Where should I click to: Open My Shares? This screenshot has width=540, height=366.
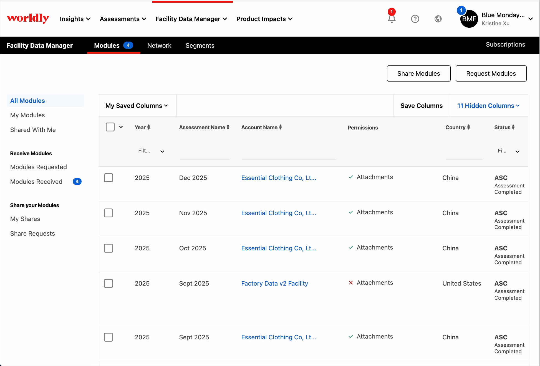(25, 219)
